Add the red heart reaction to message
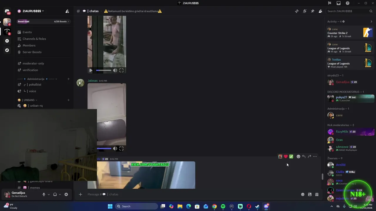This screenshot has height=211, width=376. (286, 156)
